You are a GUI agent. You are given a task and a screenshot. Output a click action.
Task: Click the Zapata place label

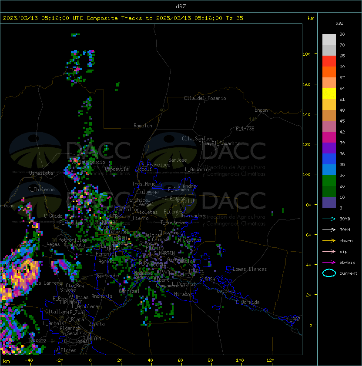(97, 324)
